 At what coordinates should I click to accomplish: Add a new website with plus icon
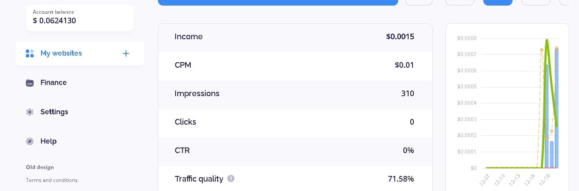coord(126,53)
